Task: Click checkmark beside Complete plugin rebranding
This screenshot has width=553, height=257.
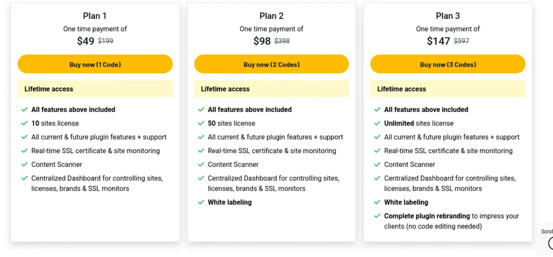Action: pos(377,216)
